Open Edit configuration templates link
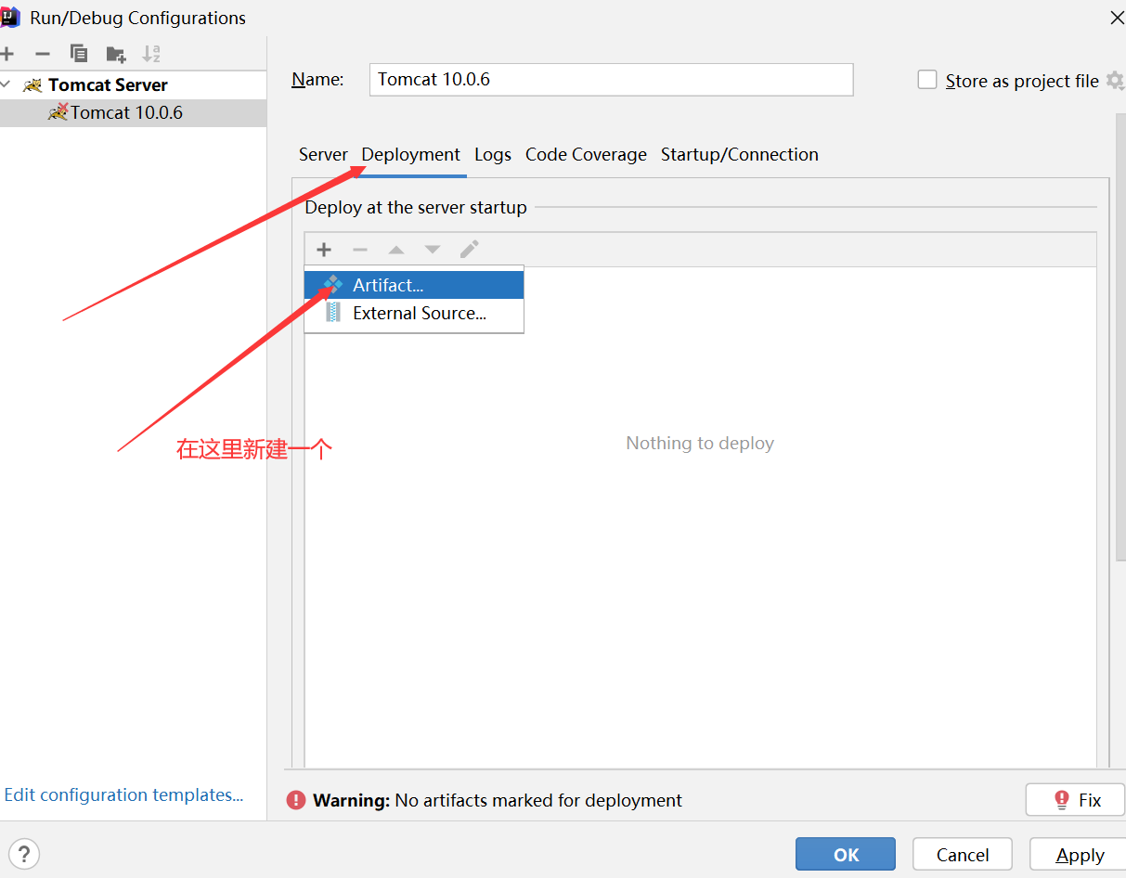 pos(123,795)
